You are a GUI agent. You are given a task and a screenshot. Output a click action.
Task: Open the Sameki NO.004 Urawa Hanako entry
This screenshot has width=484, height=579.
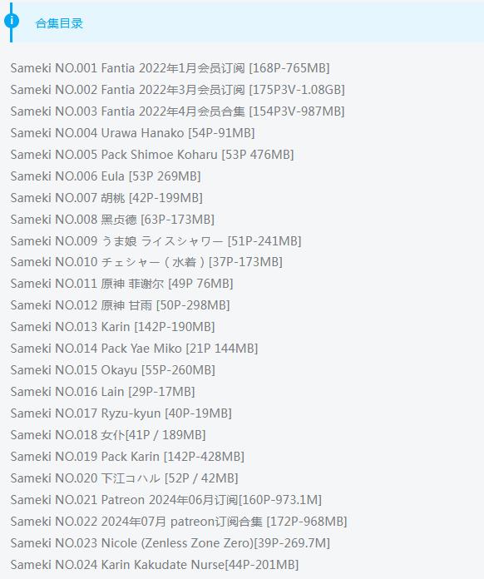pyautogui.click(x=132, y=133)
